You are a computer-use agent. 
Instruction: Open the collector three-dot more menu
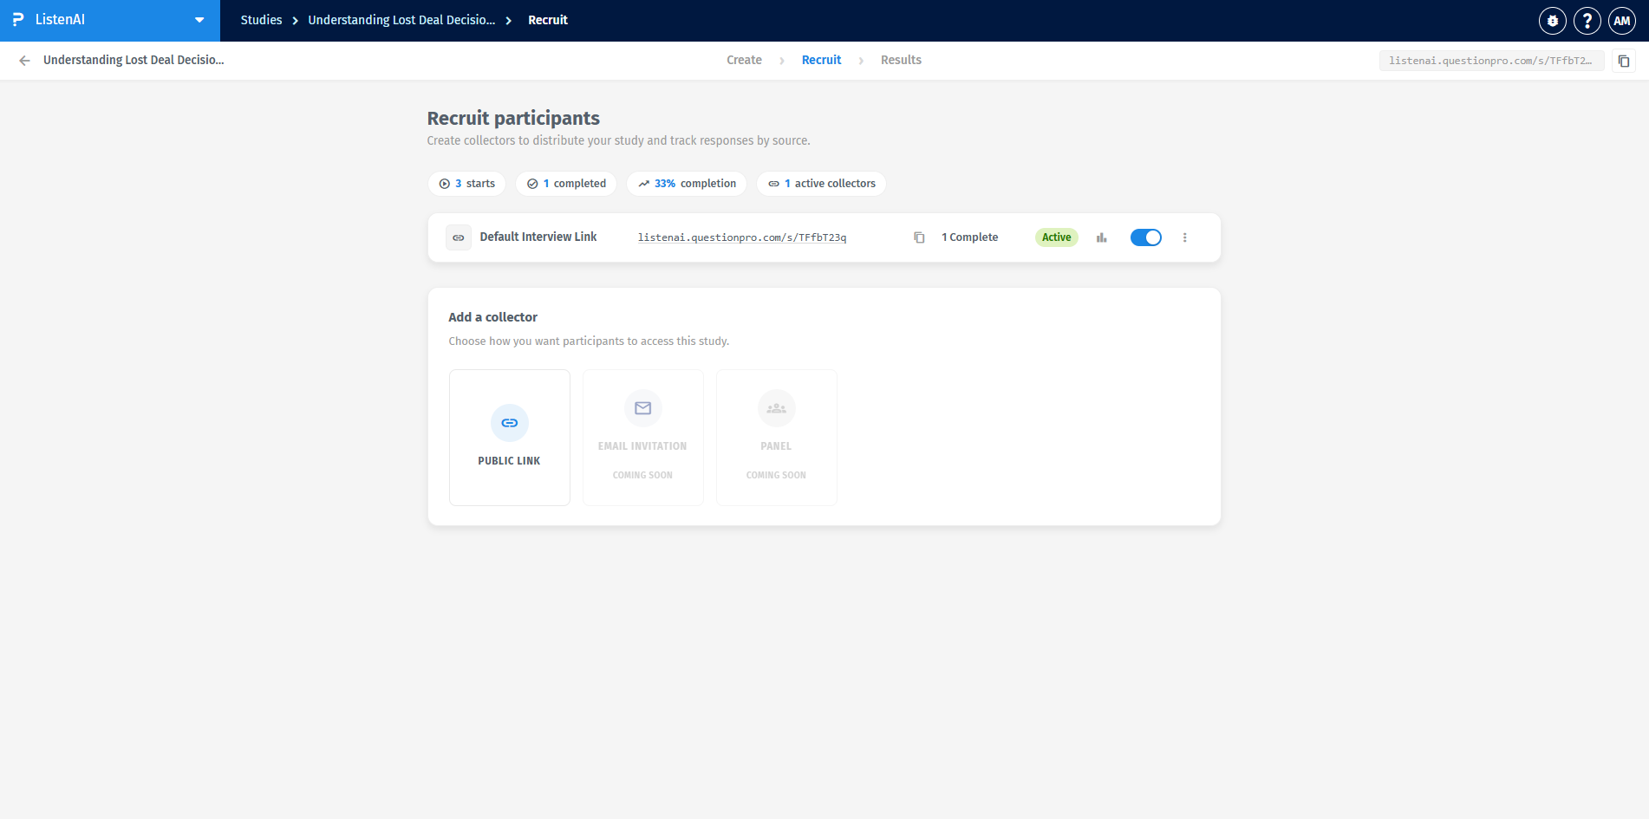pyautogui.click(x=1185, y=237)
